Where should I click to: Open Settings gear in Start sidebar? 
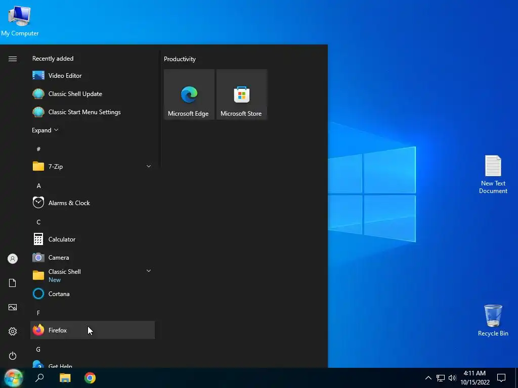[x=13, y=331]
